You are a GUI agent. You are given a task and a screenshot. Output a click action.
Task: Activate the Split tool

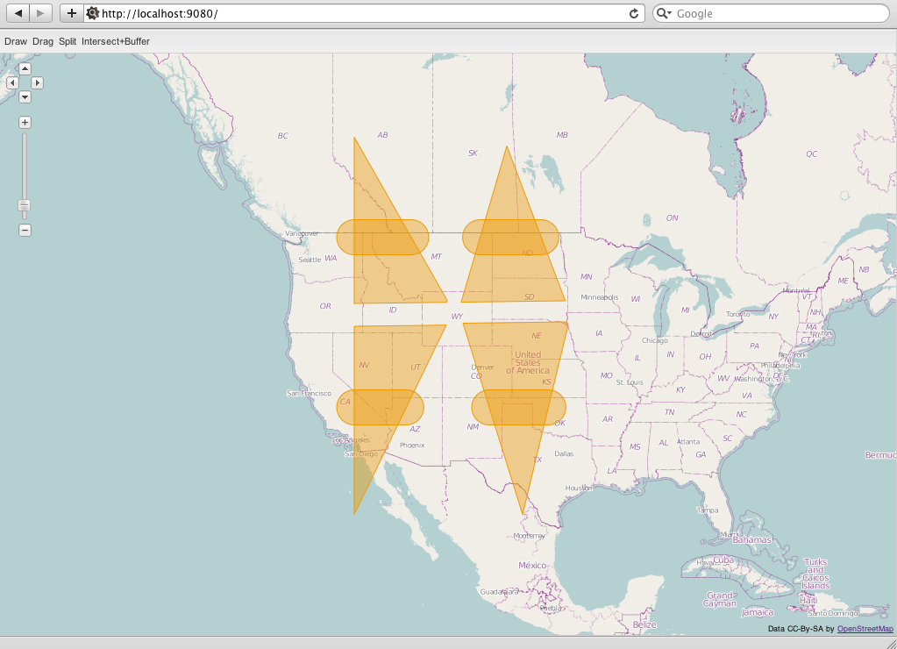pos(68,41)
